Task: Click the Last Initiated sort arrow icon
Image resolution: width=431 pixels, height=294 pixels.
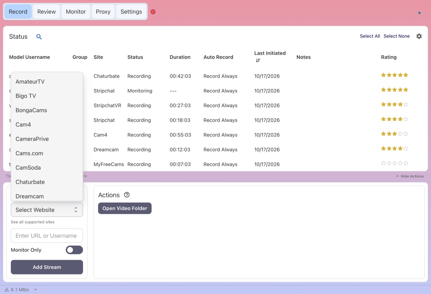Action: pos(258,61)
